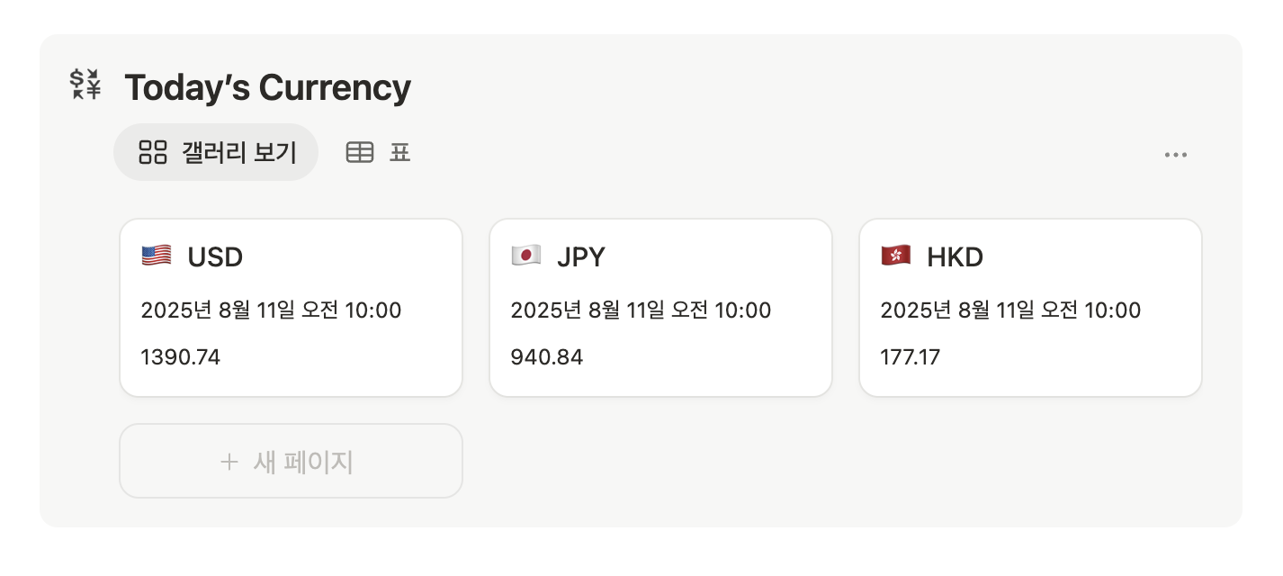Open the HKD card title
This screenshot has width=1283, height=576.
click(955, 257)
